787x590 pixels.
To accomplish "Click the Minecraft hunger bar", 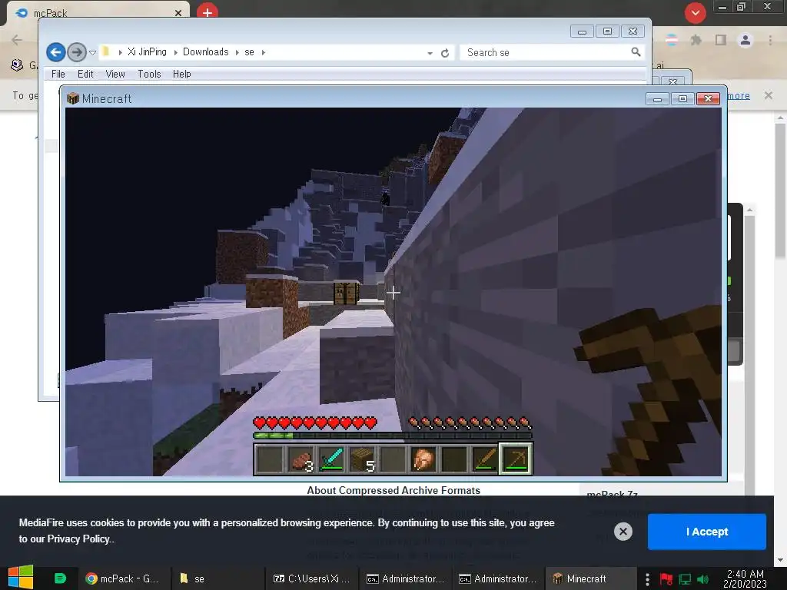I will (470, 423).
